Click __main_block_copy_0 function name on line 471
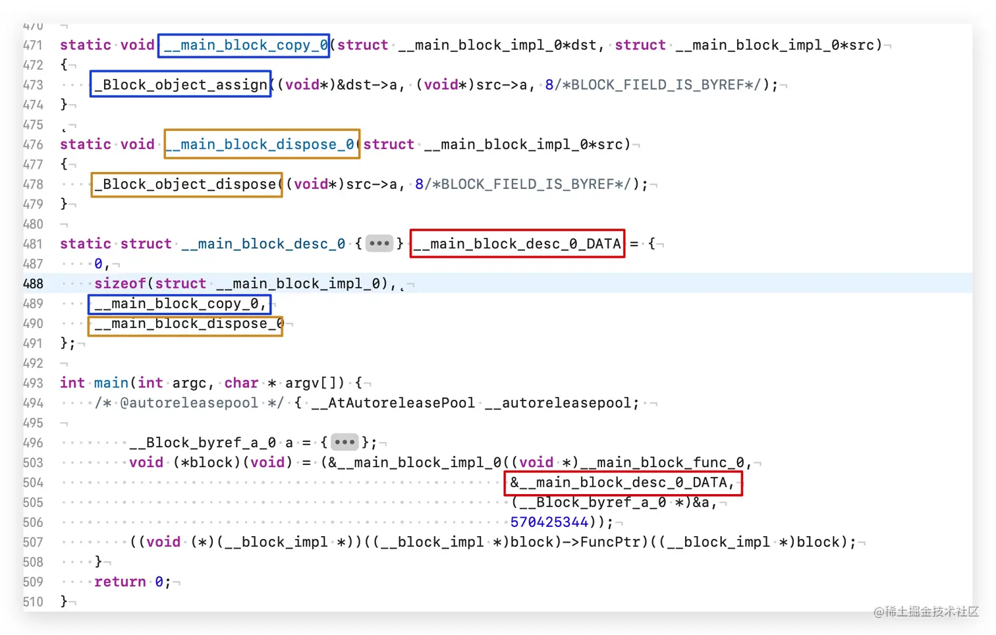Image resolution: width=996 pixels, height=635 pixels. (x=245, y=45)
